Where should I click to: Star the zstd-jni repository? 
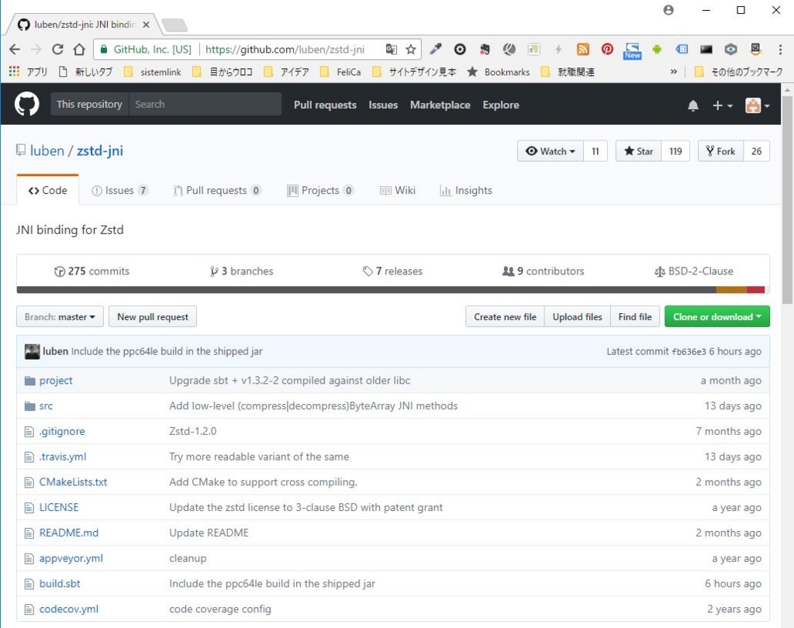click(x=639, y=151)
